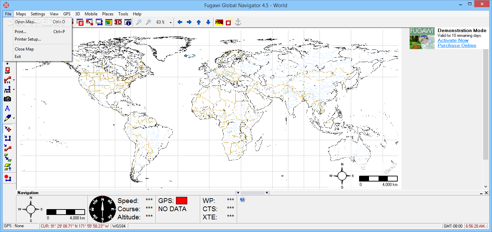Pan the map left with blue arrow
This screenshot has width=492, height=232.
pos(180,22)
